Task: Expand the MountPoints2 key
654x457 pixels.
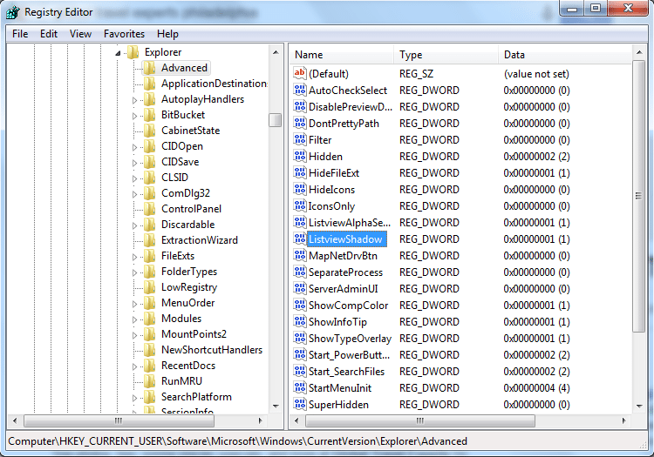Action: (134, 335)
